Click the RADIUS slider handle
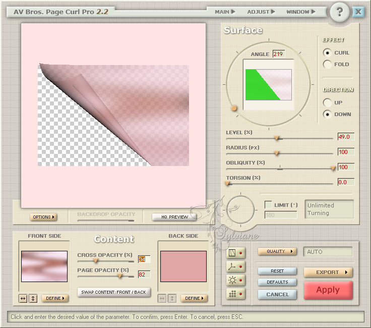 276,153
